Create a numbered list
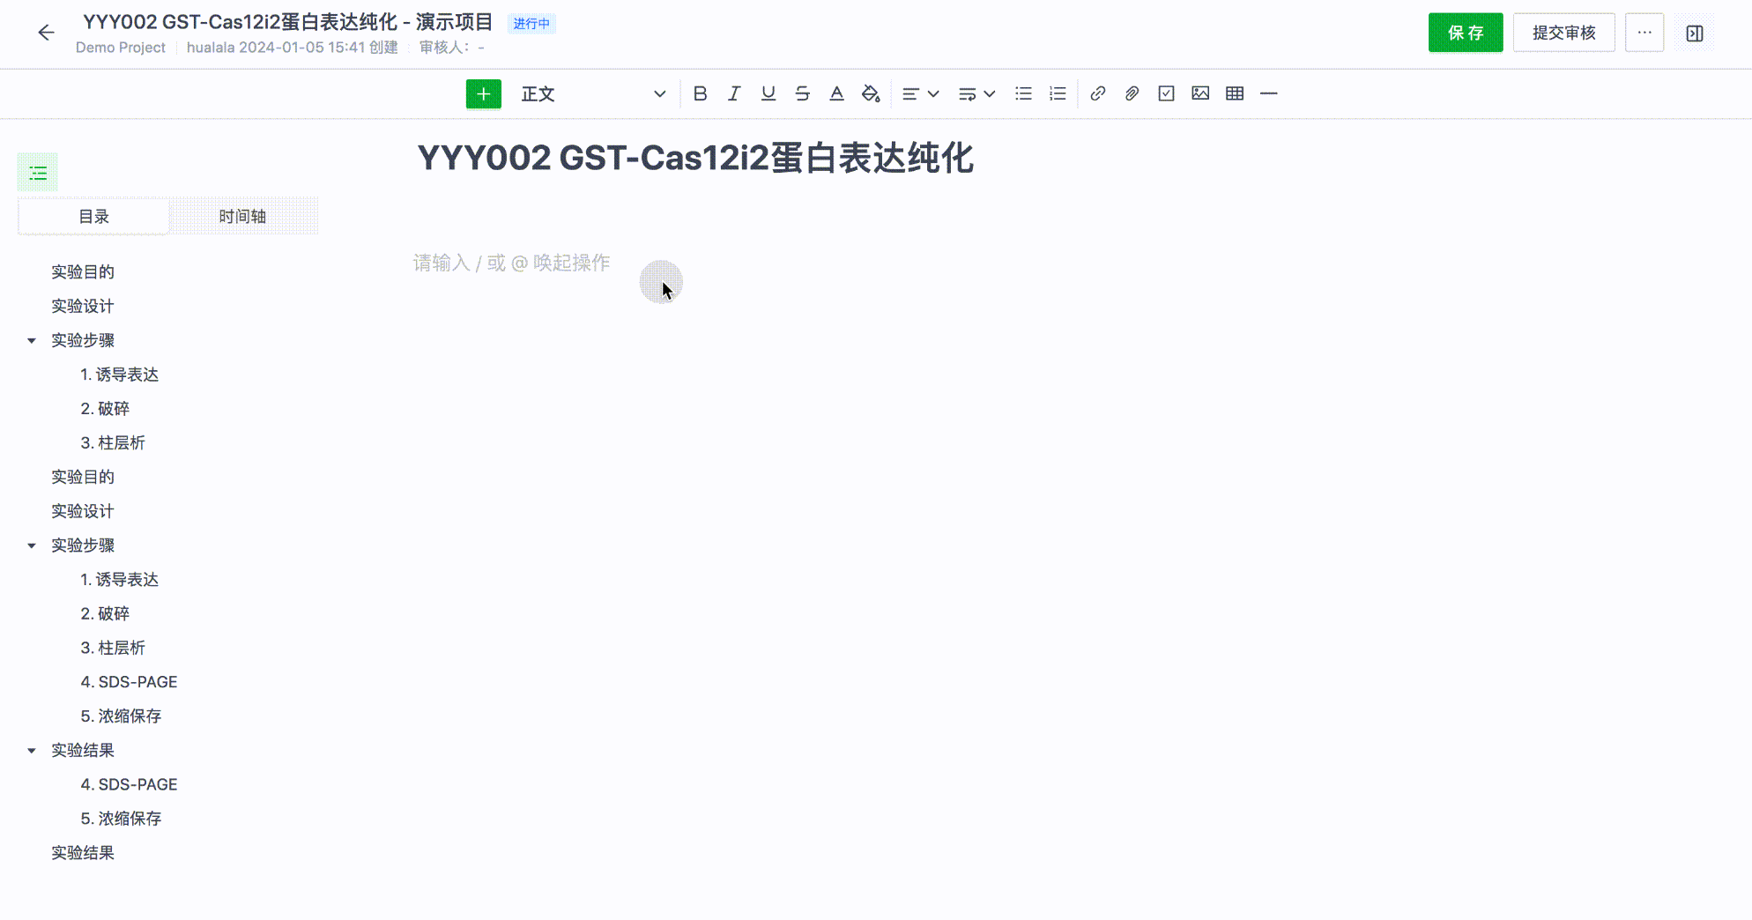The height and width of the screenshot is (920, 1752). pos(1058,93)
